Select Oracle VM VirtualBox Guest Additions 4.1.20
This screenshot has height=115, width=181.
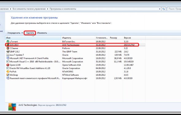tap(30, 68)
